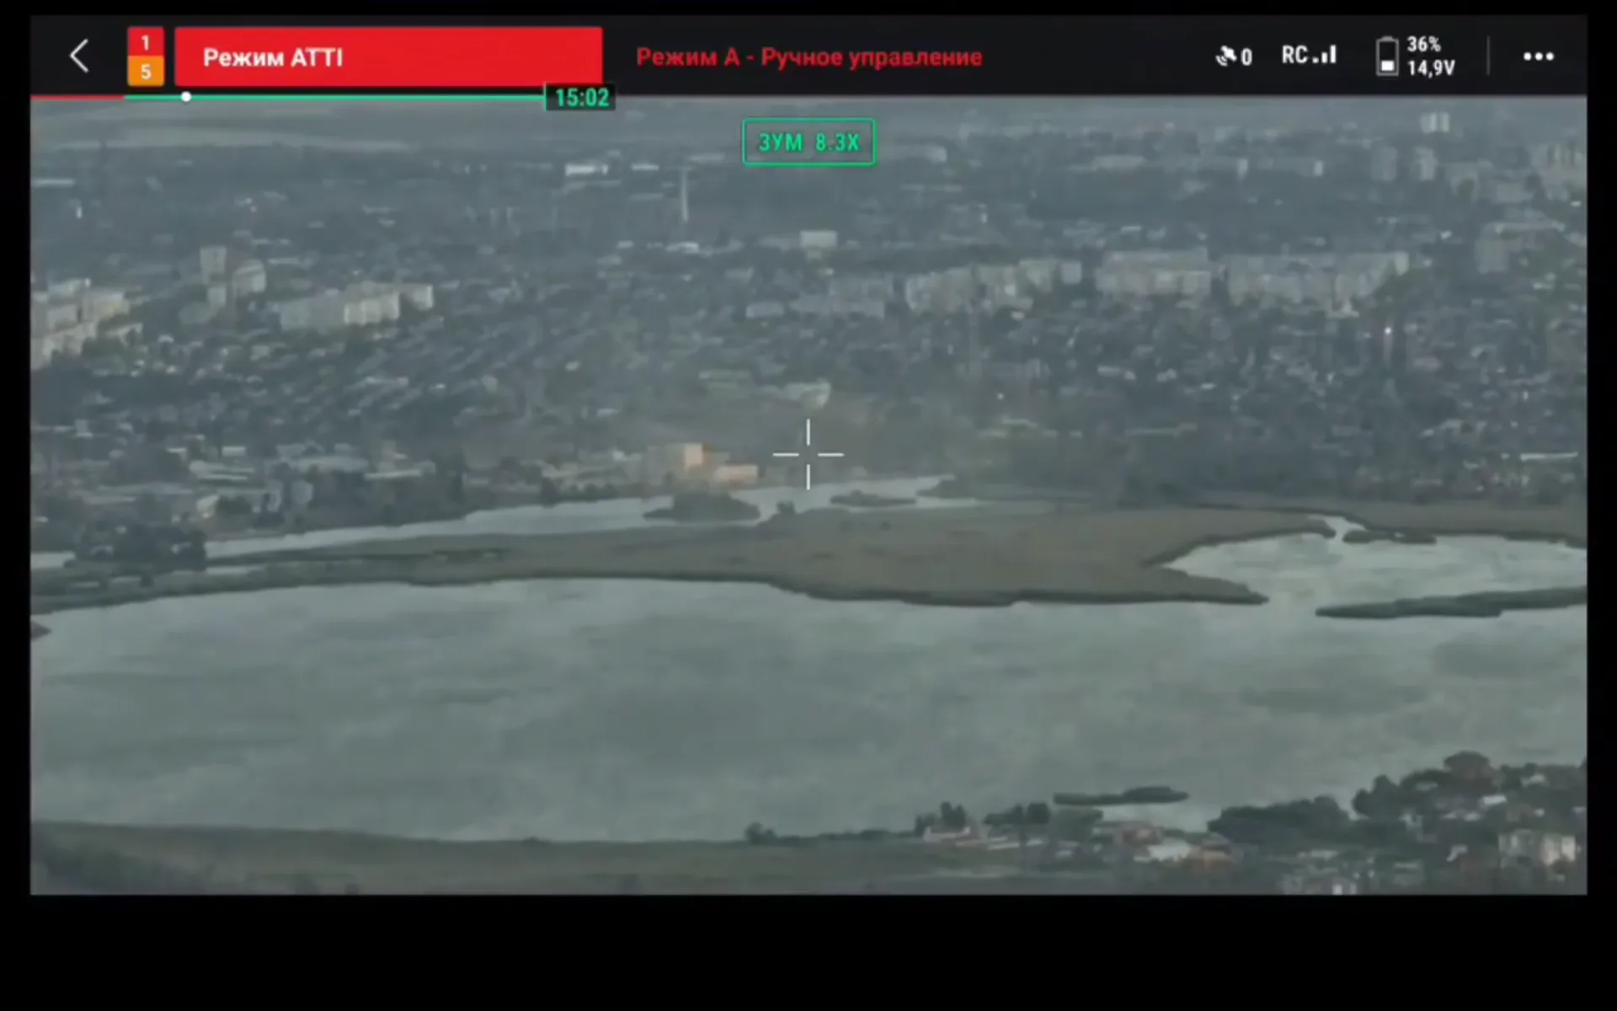
Task: Tap the back arrow icon
Action: pyautogui.click(x=79, y=56)
